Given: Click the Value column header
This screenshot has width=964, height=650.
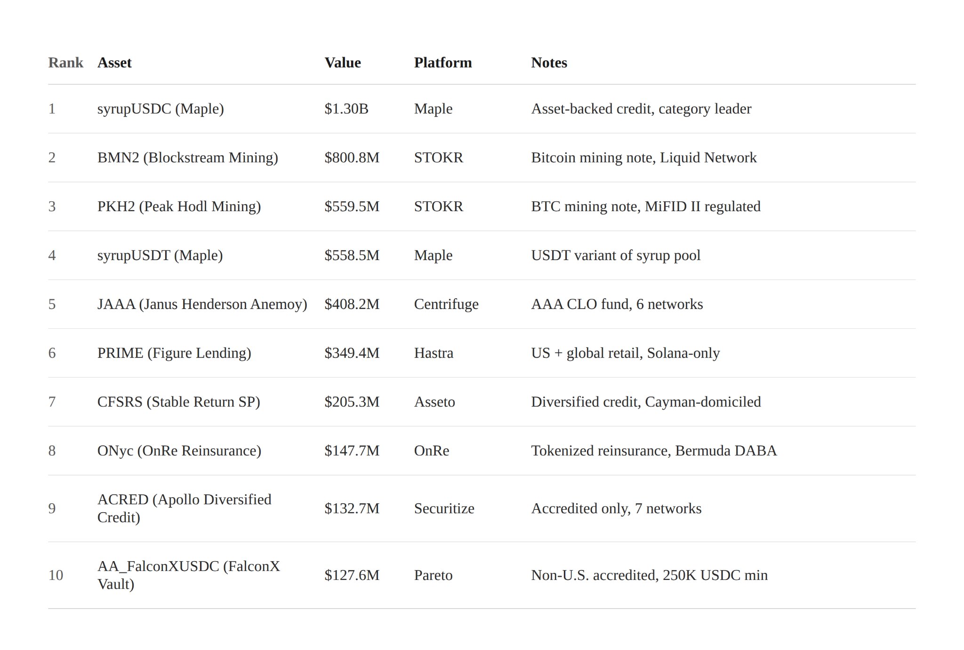Looking at the screenshot, I should pos(343,63).
